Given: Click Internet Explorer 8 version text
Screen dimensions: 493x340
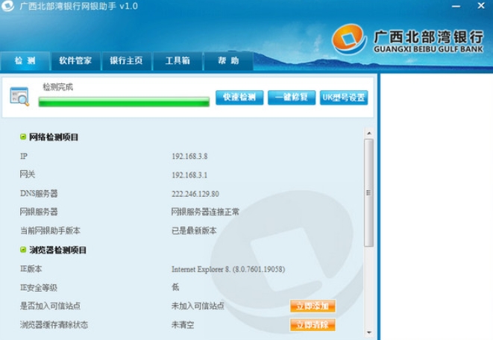Looking at the screenshot, I should (x=228, y=269).
